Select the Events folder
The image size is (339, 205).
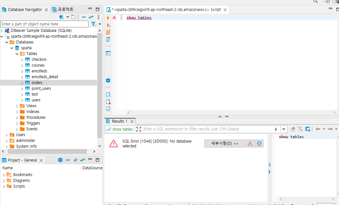coord(32,129)
